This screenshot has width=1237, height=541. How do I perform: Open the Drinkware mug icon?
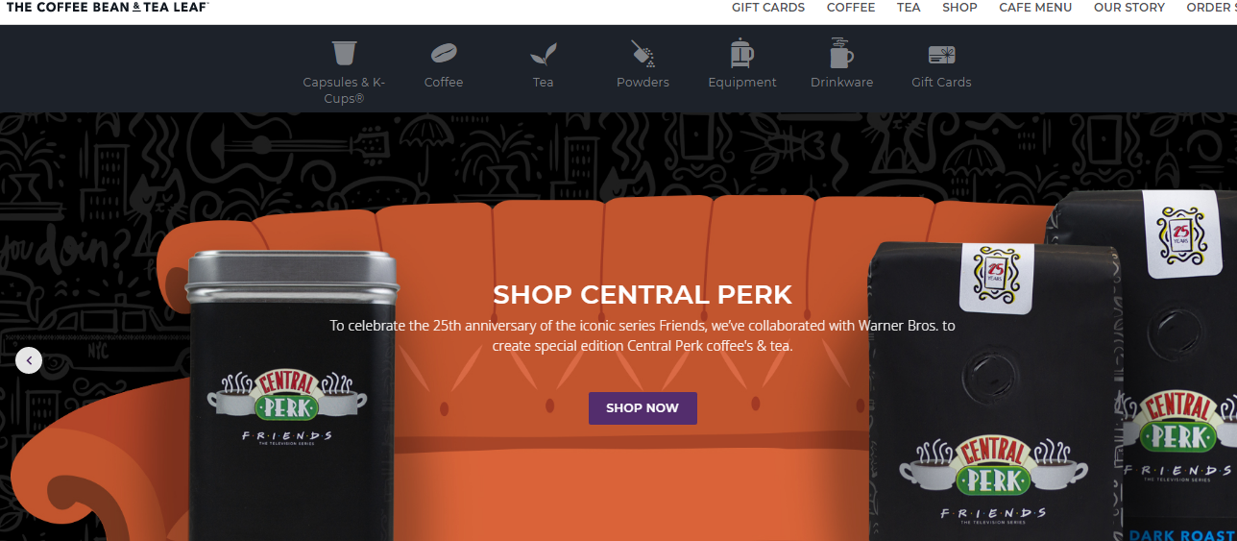click(x=841, y=53)
